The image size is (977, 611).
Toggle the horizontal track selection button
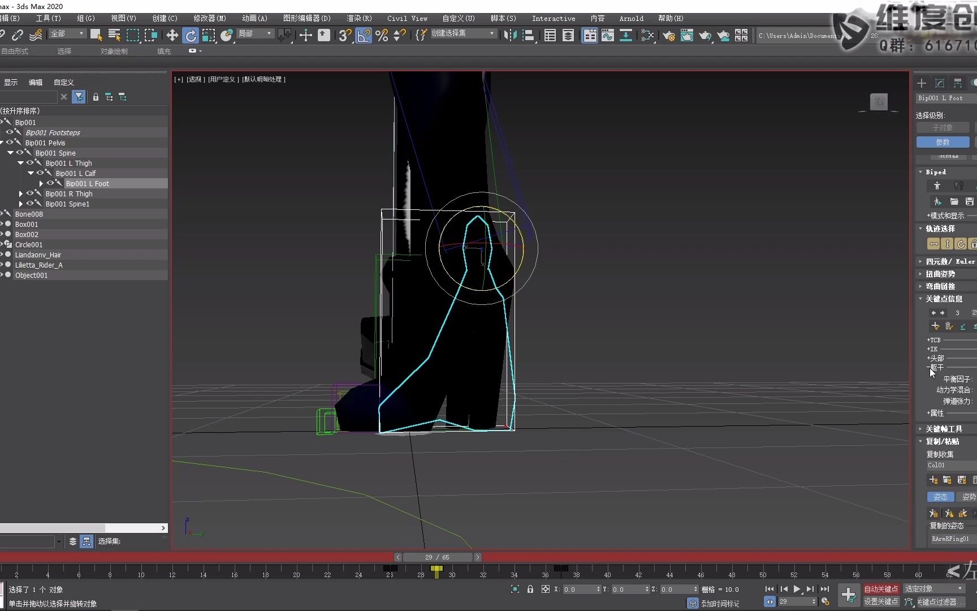933,243
